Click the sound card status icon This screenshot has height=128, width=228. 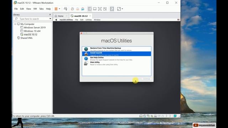pyautogui.click(x=152, y=116)
